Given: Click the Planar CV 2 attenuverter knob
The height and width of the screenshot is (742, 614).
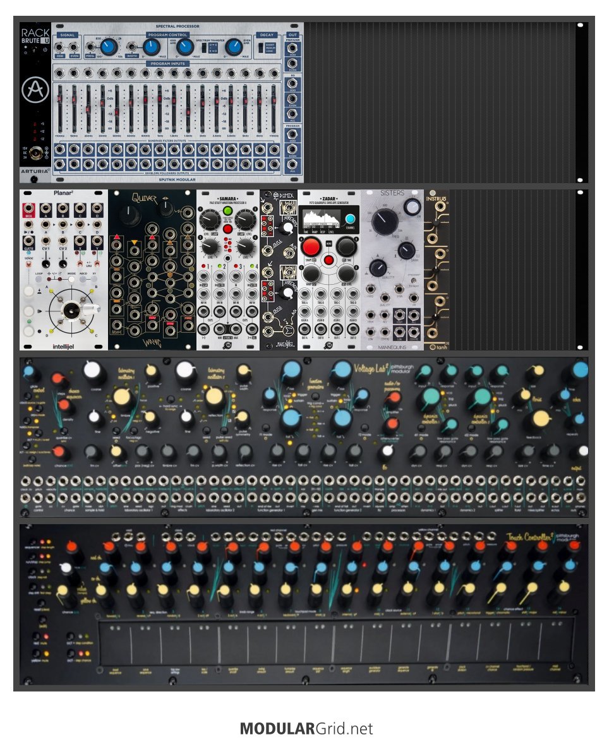Looking at the screenshot, I should click(63, 263).
